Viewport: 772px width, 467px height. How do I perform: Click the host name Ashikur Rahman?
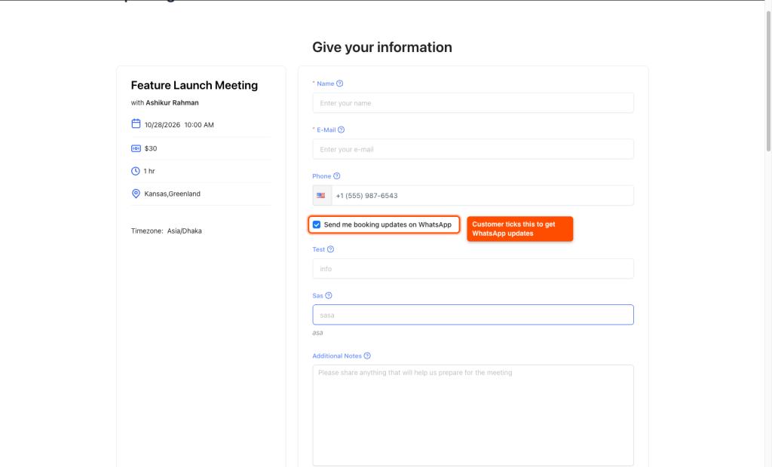(x=173, y=103)
